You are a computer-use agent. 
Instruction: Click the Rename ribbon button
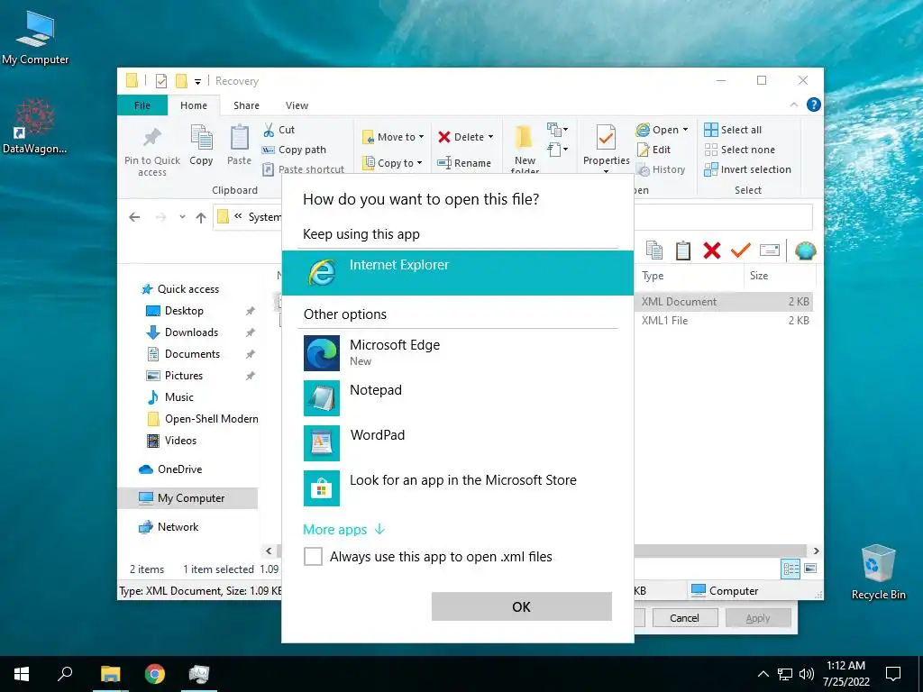[x=464, y=163]
